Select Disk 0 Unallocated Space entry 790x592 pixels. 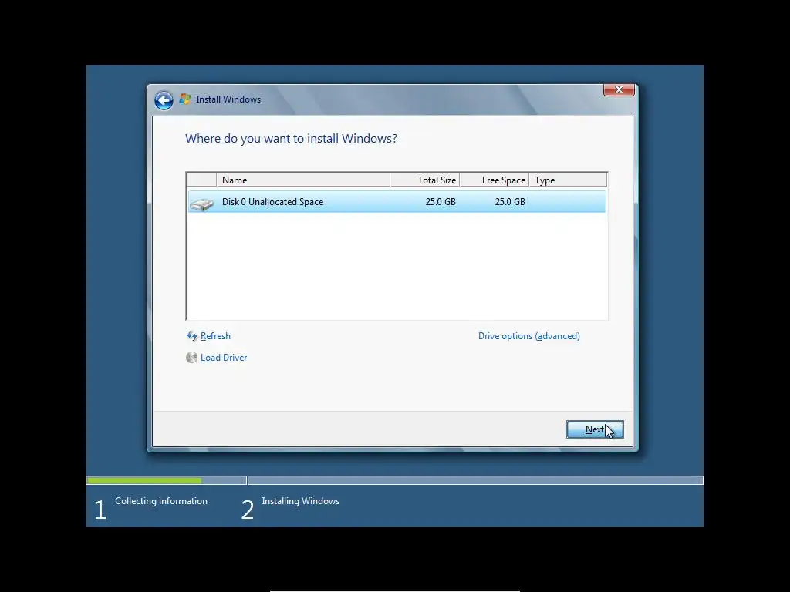(397, 202)
